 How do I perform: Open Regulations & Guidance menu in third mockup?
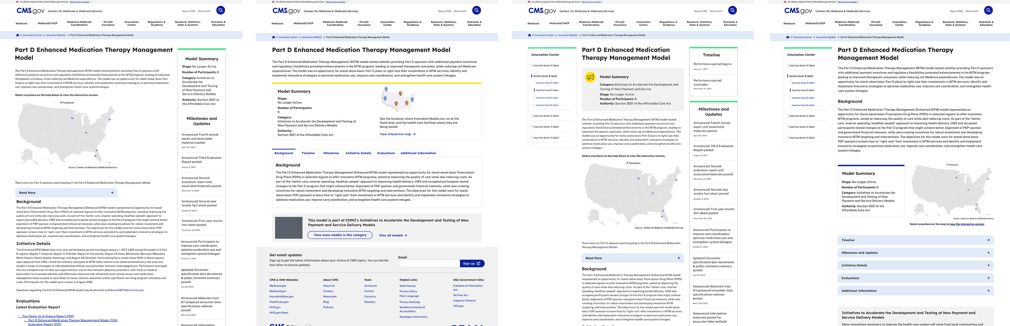coord(668,23)
